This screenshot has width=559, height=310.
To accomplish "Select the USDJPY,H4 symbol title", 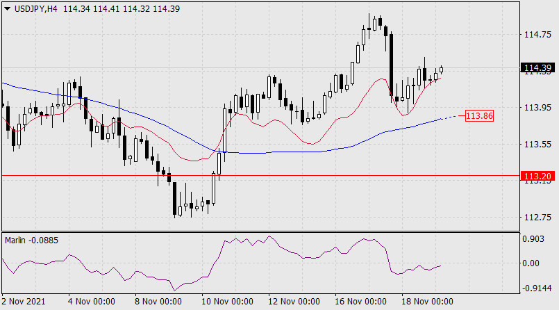I will coord(35,9).
